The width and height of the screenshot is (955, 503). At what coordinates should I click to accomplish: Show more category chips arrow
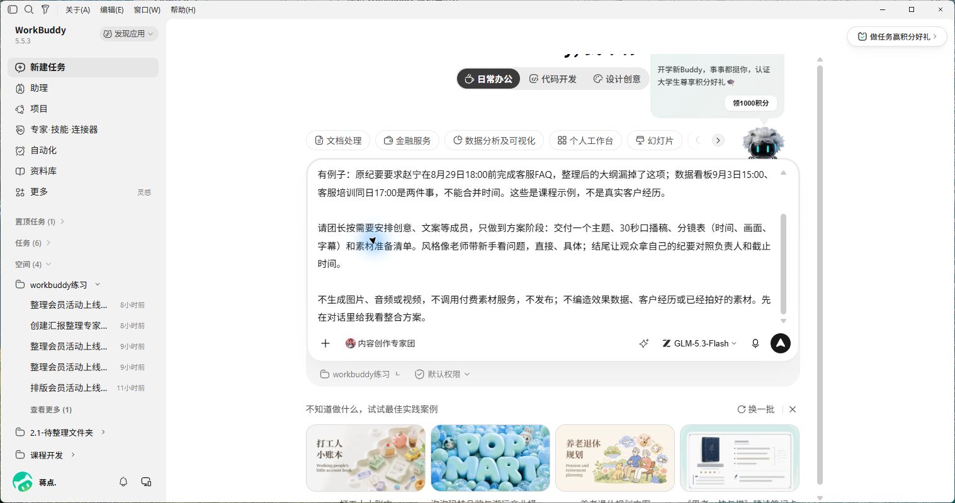click(718, 140)
